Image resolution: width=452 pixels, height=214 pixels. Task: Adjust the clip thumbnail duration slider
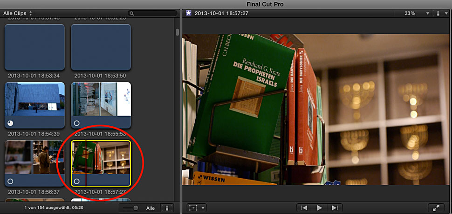tap(132, 208)
